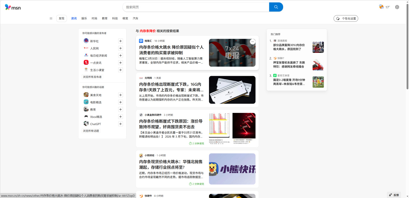409x198 pixels.
Task: Open headline 内存条价格出现断崖式下跌
Action: pos(171,87)
